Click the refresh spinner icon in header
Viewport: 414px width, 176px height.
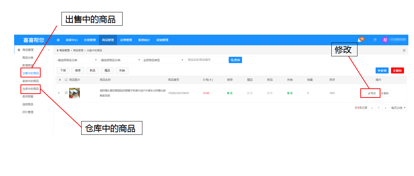click(375, 40)
